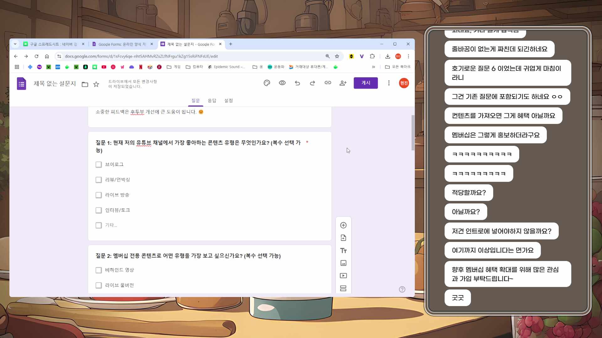
Task: Switch to the 질문 tab
Action: 196,101
